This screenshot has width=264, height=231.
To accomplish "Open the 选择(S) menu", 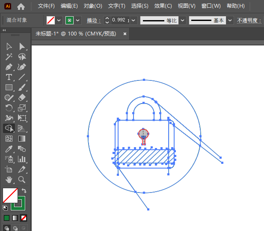I will pyautogui.click(x=140, y=6).
